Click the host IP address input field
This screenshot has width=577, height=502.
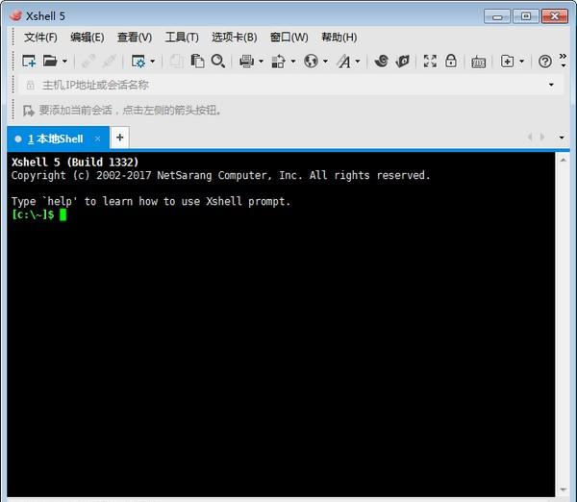[x=290, y=85]
